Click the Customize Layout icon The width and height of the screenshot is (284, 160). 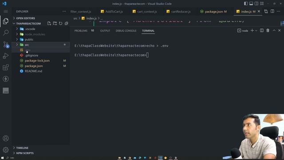point(262,4)
